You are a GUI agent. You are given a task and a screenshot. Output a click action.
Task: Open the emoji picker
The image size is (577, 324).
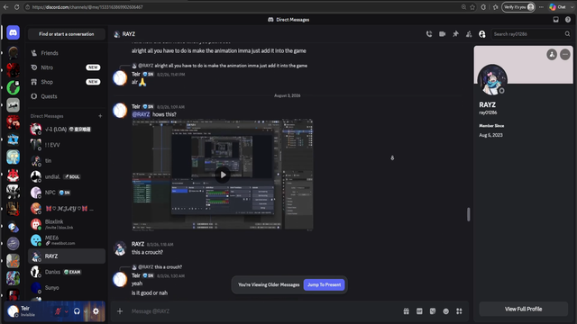click(446, 311)
